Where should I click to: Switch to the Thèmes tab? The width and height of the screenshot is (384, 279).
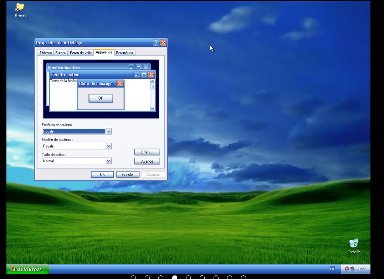(46, 53)
